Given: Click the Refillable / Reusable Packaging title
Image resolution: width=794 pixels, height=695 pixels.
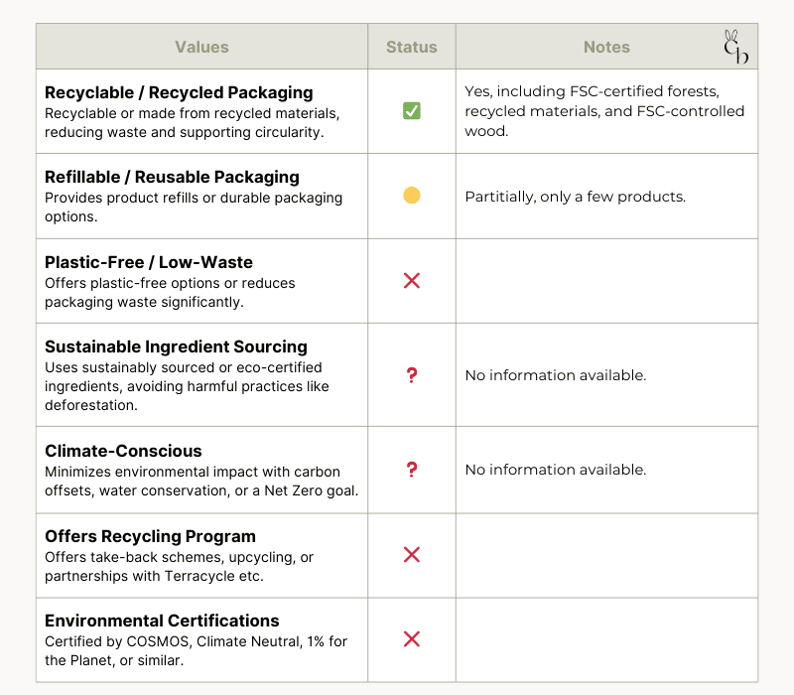Looking at the screenshot, I should click(x=172, y=178).
